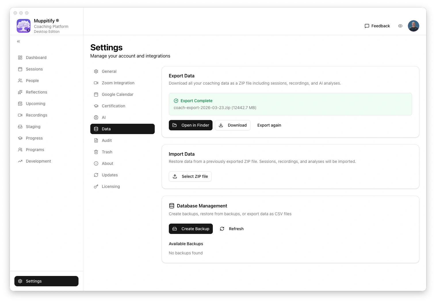Click Select ZIP file to import
The width and height of the screenshot is (436, 303).
click(x=190, y=176)
